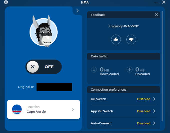170x133 pixels.
Task: Click the App Kill Switch label
Action: (102, 111)
